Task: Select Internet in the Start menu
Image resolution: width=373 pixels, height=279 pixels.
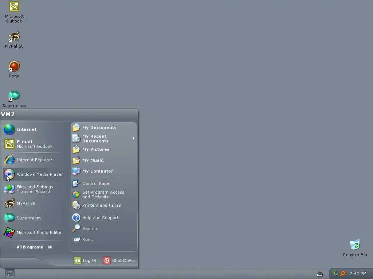Action: point(33,129)
